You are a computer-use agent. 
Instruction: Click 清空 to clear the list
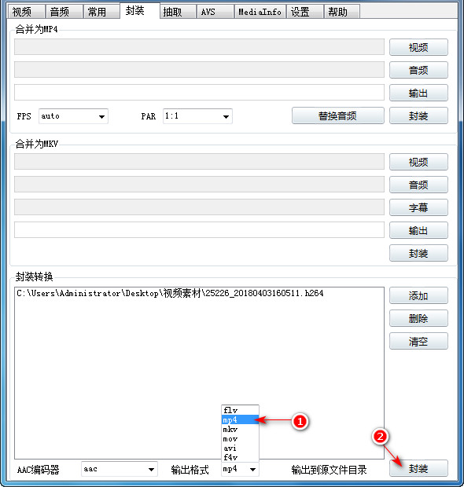point(418,342)
